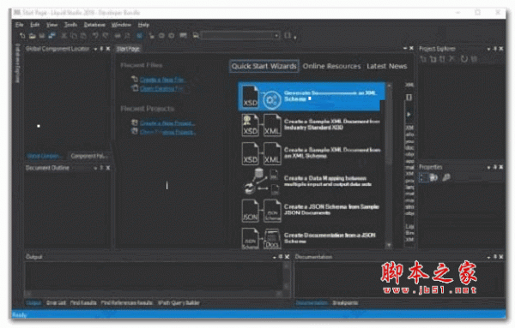Switch to the Quick Start Wizards tab
The width and height of the screenshot is (515, 328).
pyautogui.click(x=264, y=66)
